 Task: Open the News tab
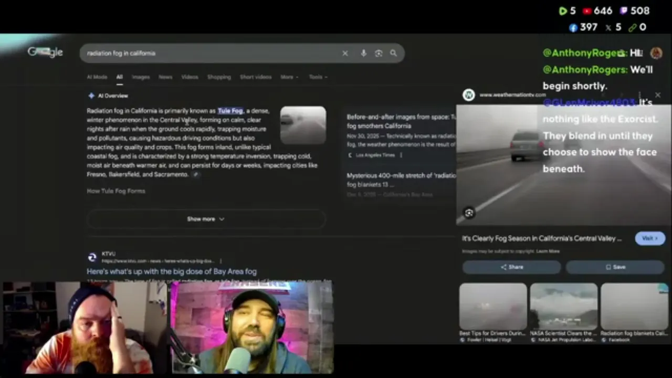[x=165, y=77]
